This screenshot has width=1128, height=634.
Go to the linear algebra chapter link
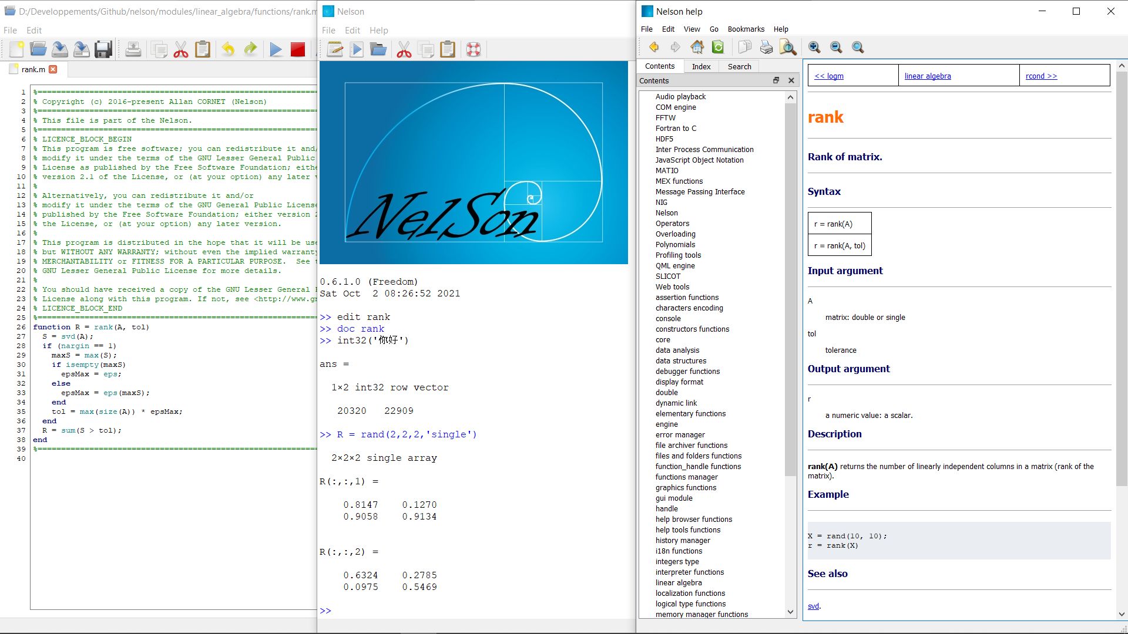pyautogui.click(x=927, y=75)
